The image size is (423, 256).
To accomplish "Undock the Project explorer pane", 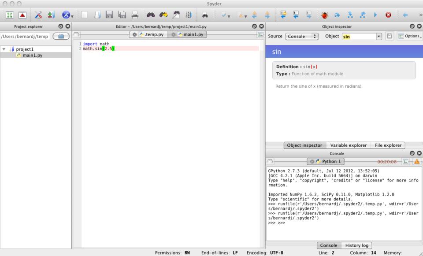I will (61, 26).
